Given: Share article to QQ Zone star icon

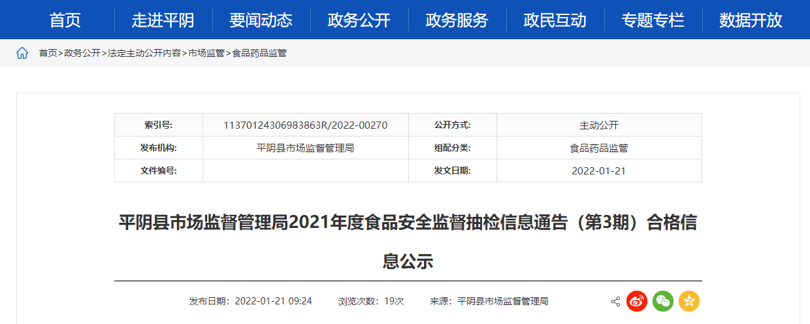Looking at the screenshot, I should (x=689, y=301).
